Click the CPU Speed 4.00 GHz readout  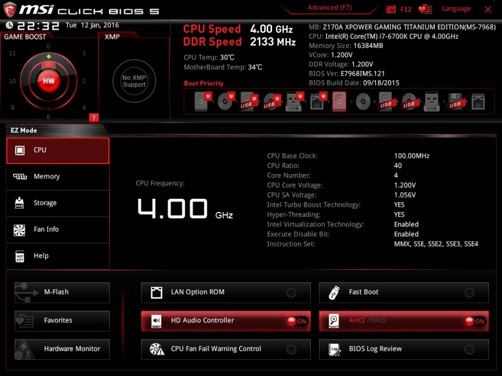click(238, 29)
